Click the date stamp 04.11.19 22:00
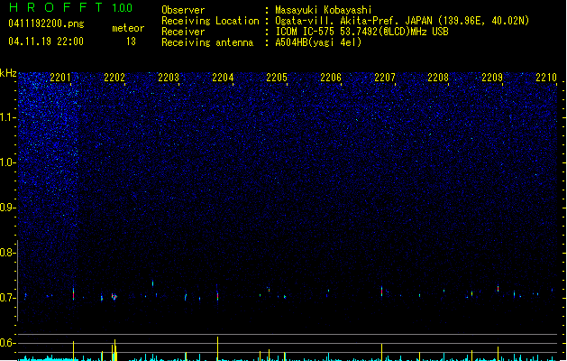Screen dimensions: 567x361 point(46,42)
